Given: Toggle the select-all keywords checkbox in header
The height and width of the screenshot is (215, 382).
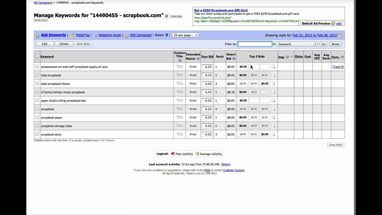Looking at the screenshot, I should tap(37, 56).
